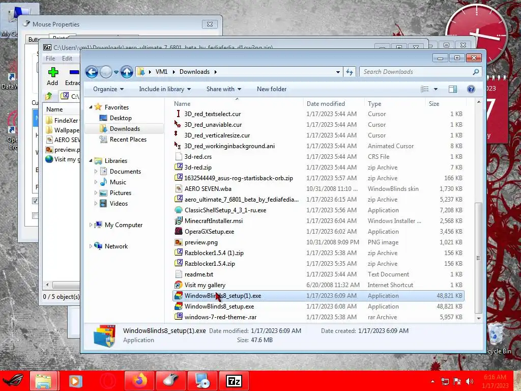Image resolution: width=521 pixels, height=391 pixels.
Task: Change the view with the view icon
Action: (425, 89)
